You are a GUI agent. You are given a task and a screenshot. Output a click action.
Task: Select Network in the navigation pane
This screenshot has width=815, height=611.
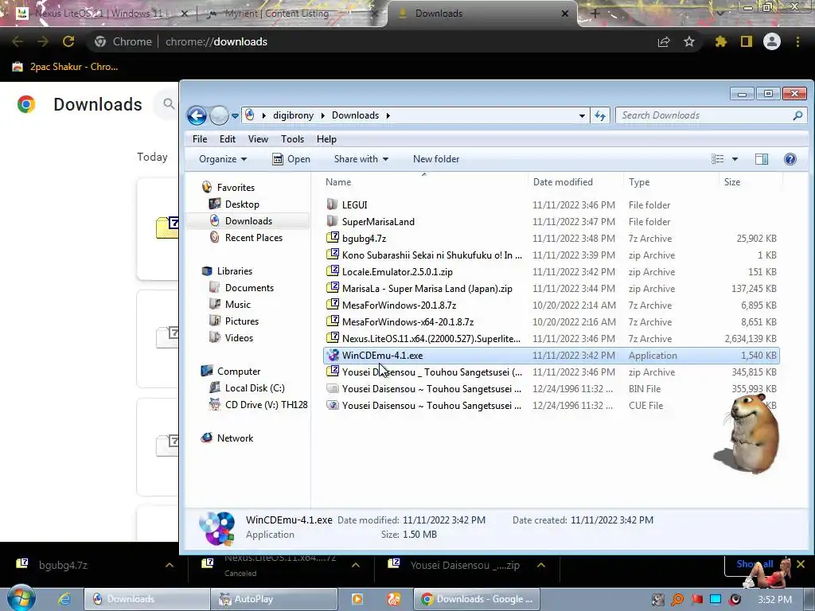tap(235, 438)
